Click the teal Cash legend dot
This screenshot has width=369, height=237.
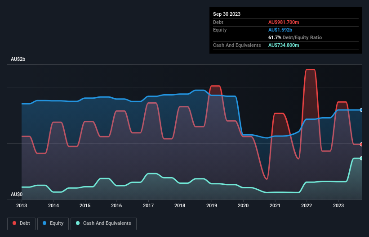[78, 223]
